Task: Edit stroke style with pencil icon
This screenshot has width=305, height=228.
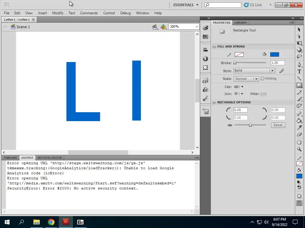Action: coord(281,71)
